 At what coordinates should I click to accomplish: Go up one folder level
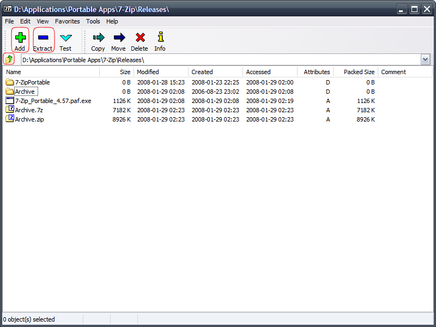(9, 59)
